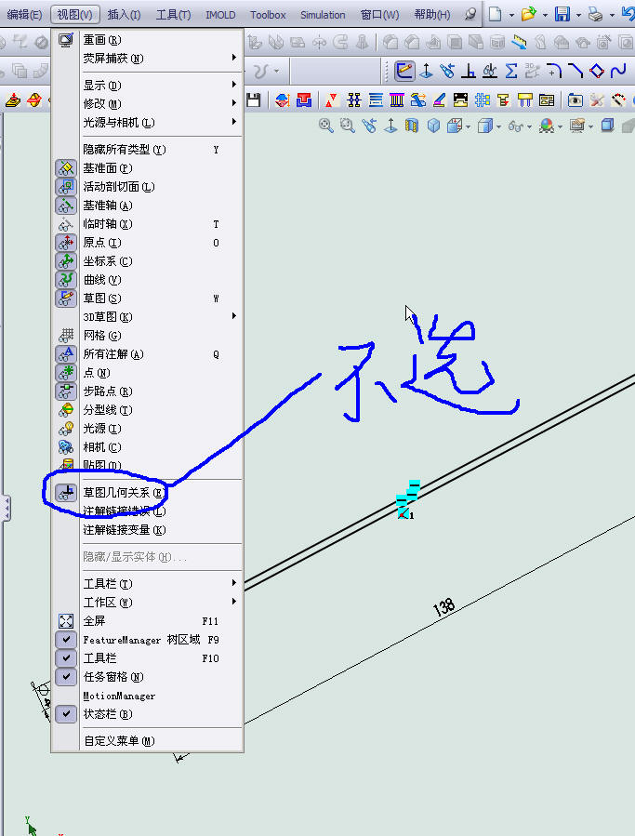Click the camera eye icon in IMOLD toolbar
The width and height of the screenshot is (635, 836).
click(x=575, y=100)
